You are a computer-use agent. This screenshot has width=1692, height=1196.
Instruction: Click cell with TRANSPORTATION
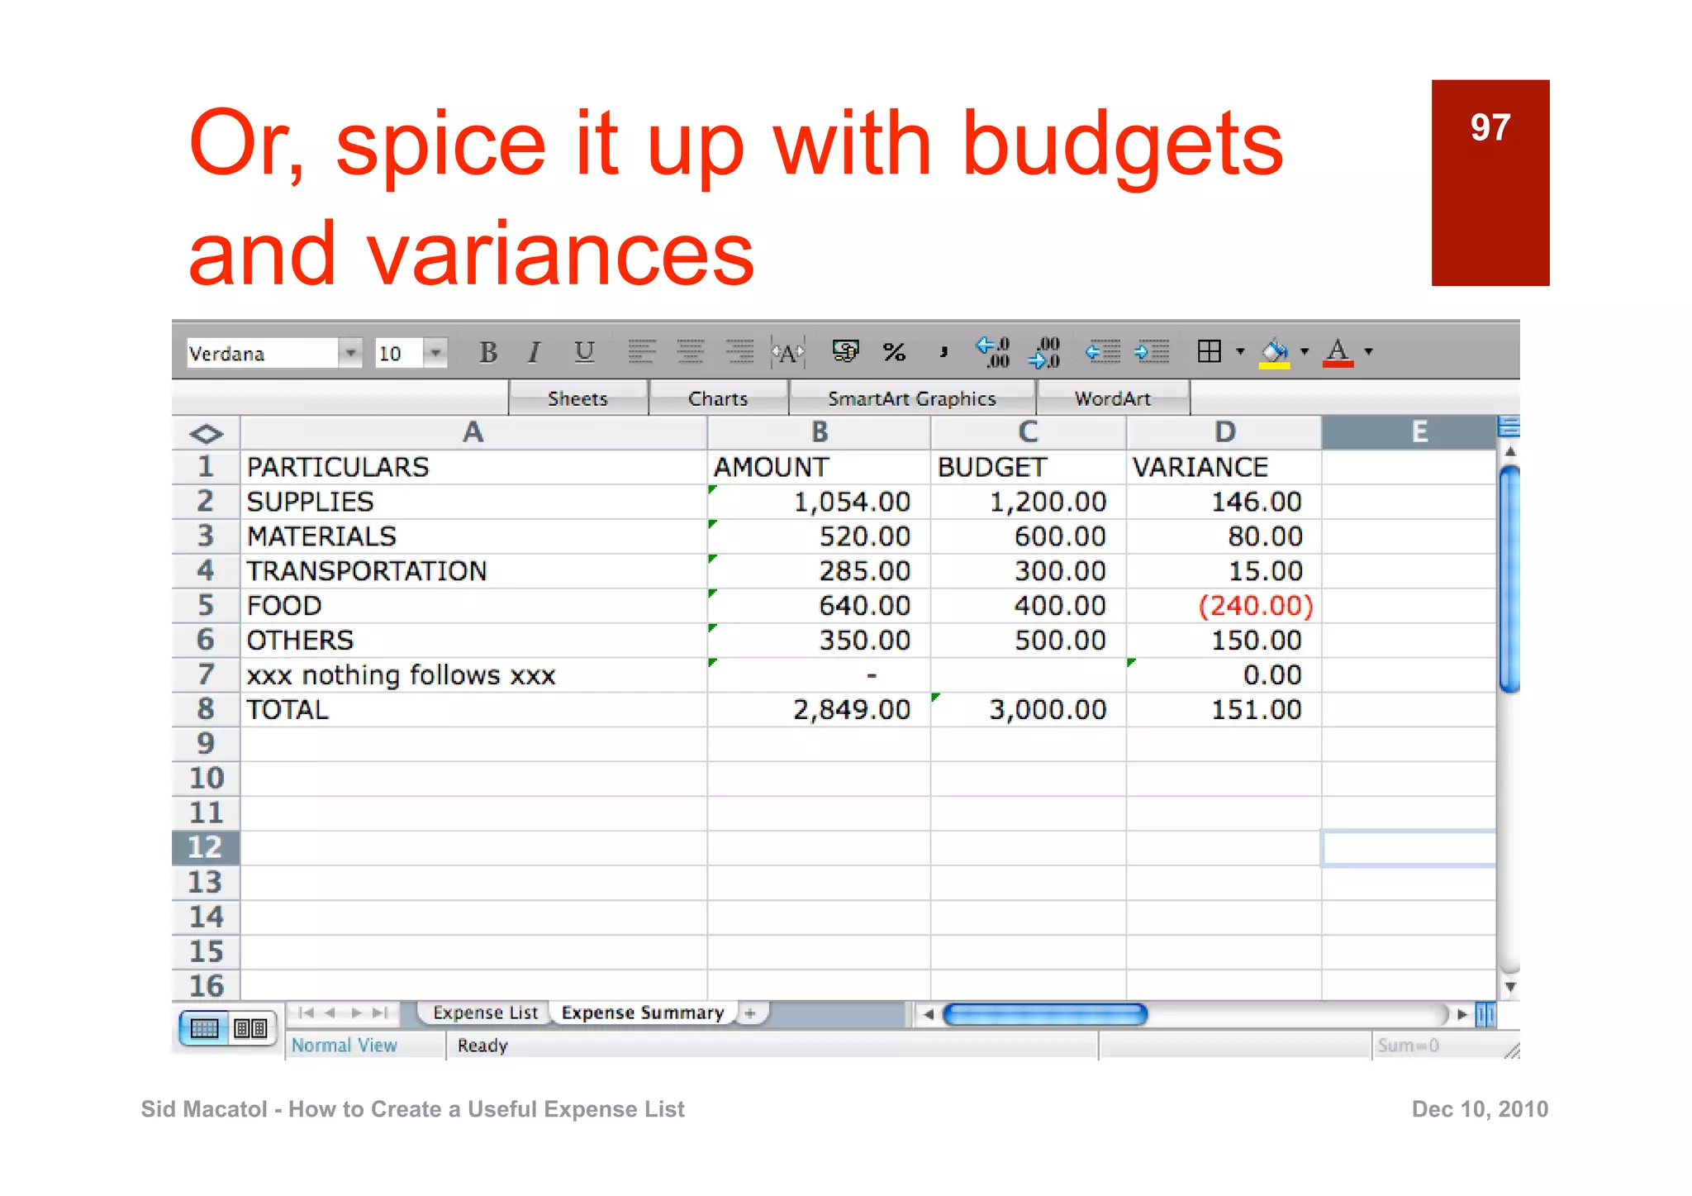473,571
